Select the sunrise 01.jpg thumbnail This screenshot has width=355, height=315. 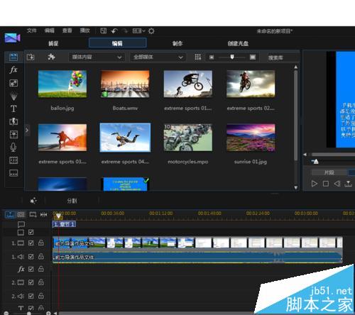[251, 138]
